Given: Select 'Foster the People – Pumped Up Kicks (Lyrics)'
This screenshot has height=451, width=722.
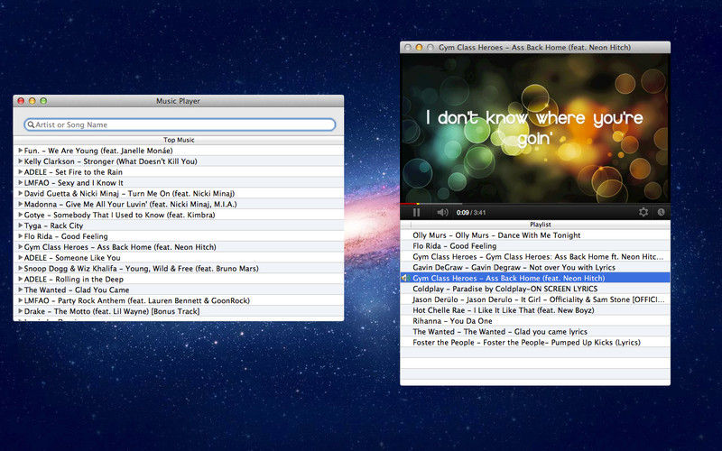Looking at the screenshot, I should click(535, 343).
